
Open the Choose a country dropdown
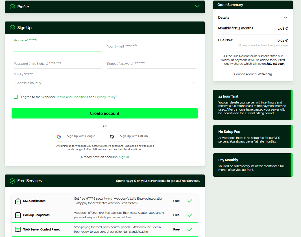(105, 83)
